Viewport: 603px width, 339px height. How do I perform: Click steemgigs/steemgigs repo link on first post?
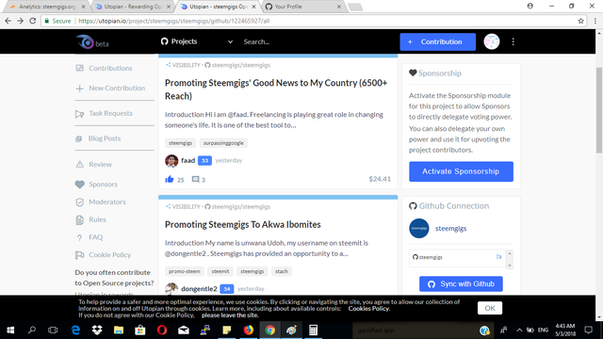click(241, 65)
